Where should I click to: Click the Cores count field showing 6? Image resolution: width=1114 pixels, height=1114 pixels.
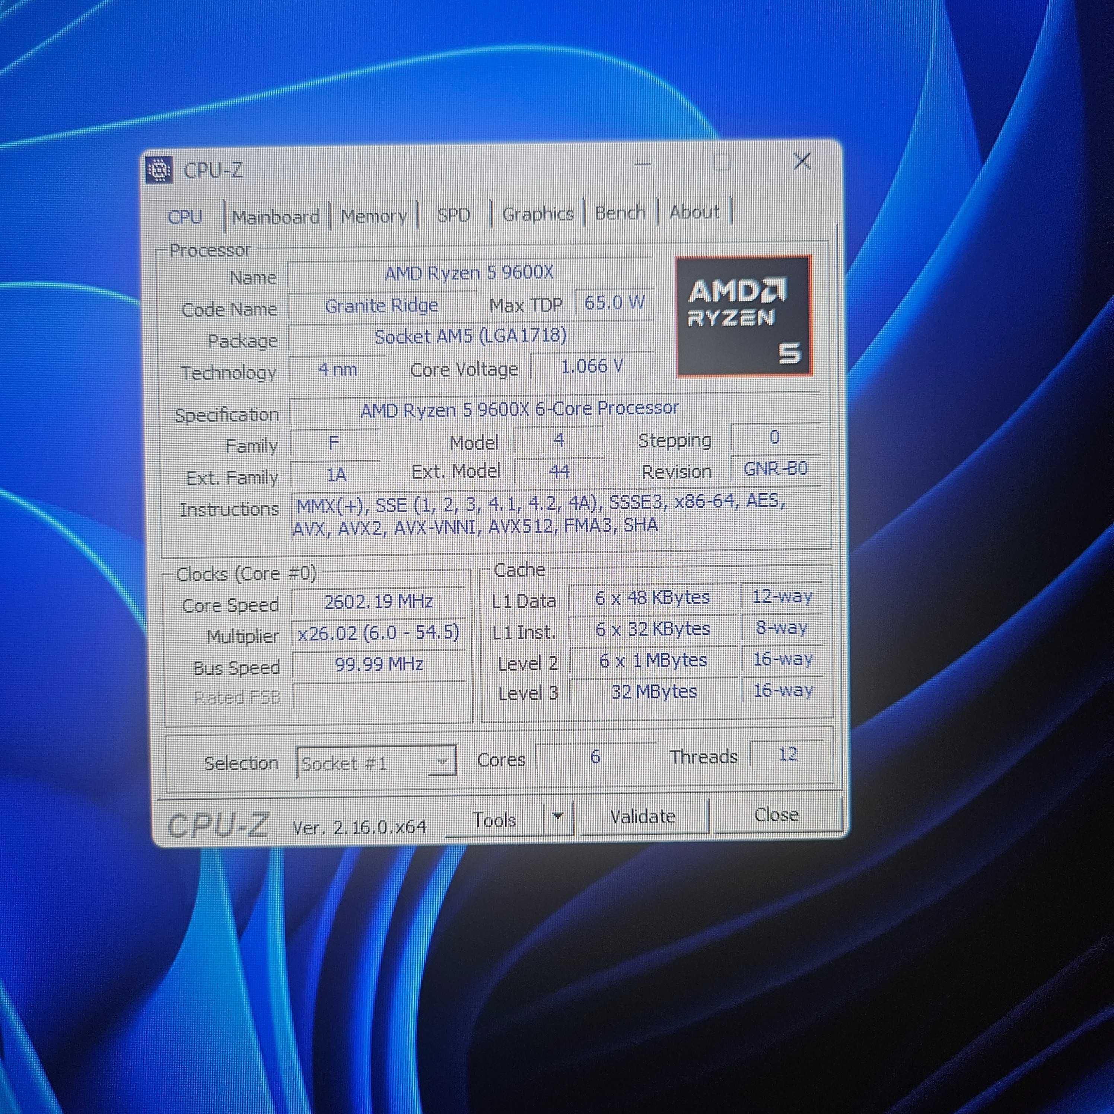pos(596,757)
